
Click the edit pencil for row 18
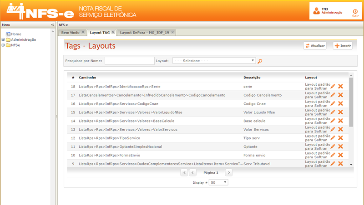pyautogui.click(x=333, y=86)
